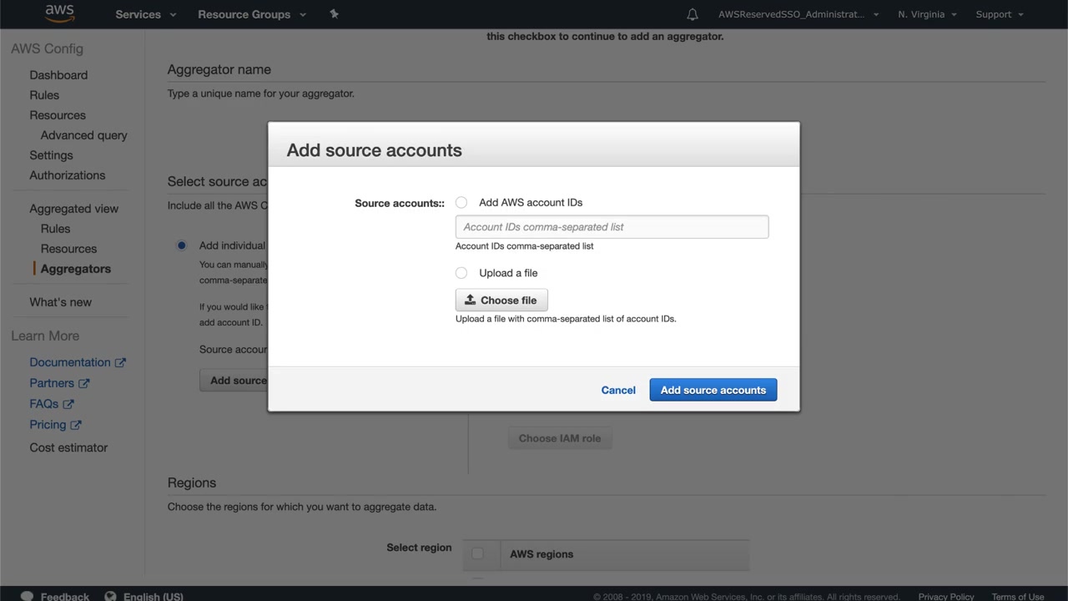Open Resources in the sidebar

pyautogui.click(x=58, y=115)
